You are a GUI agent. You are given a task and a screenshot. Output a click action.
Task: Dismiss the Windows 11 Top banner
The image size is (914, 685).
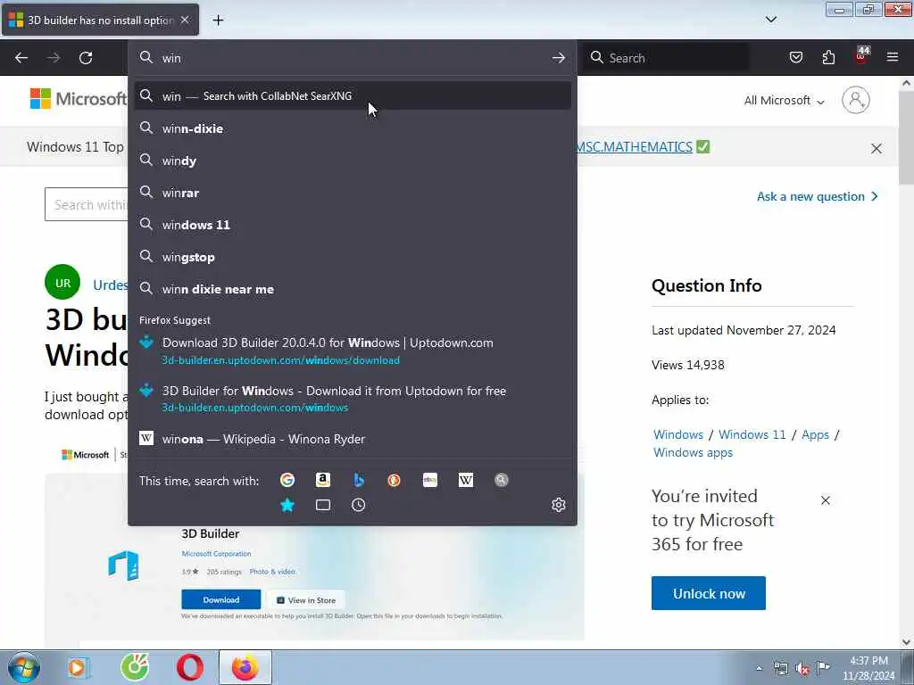coord(877,149)
